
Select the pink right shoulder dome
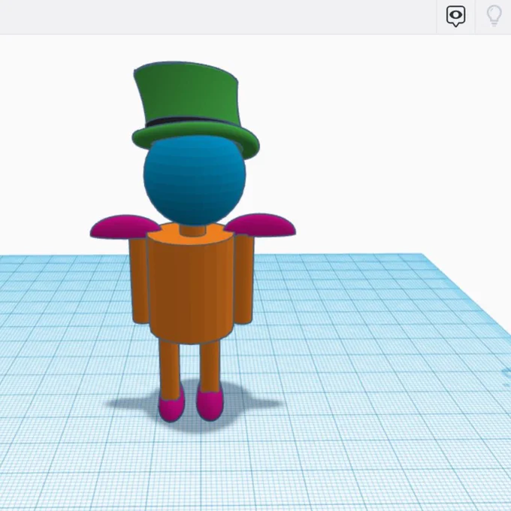pos(261,225)
